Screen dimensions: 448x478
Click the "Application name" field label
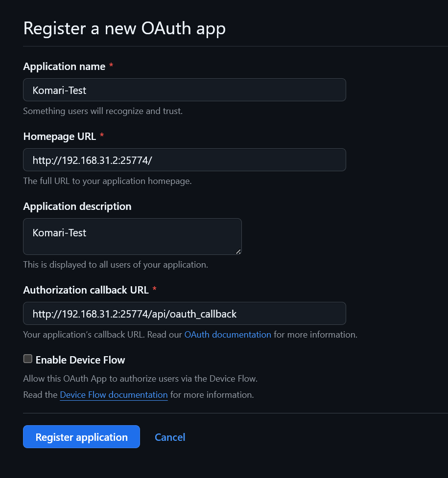point(64,67)
